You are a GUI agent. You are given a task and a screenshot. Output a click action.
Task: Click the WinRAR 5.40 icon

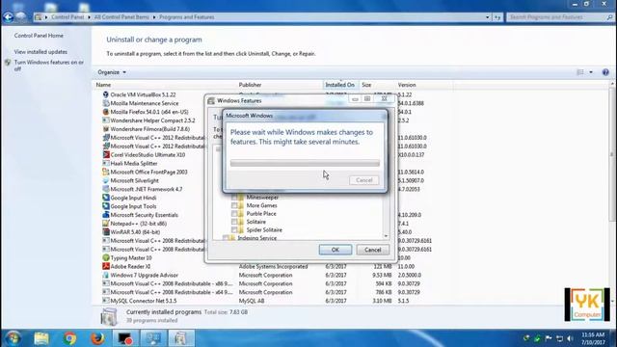[105, 232]
